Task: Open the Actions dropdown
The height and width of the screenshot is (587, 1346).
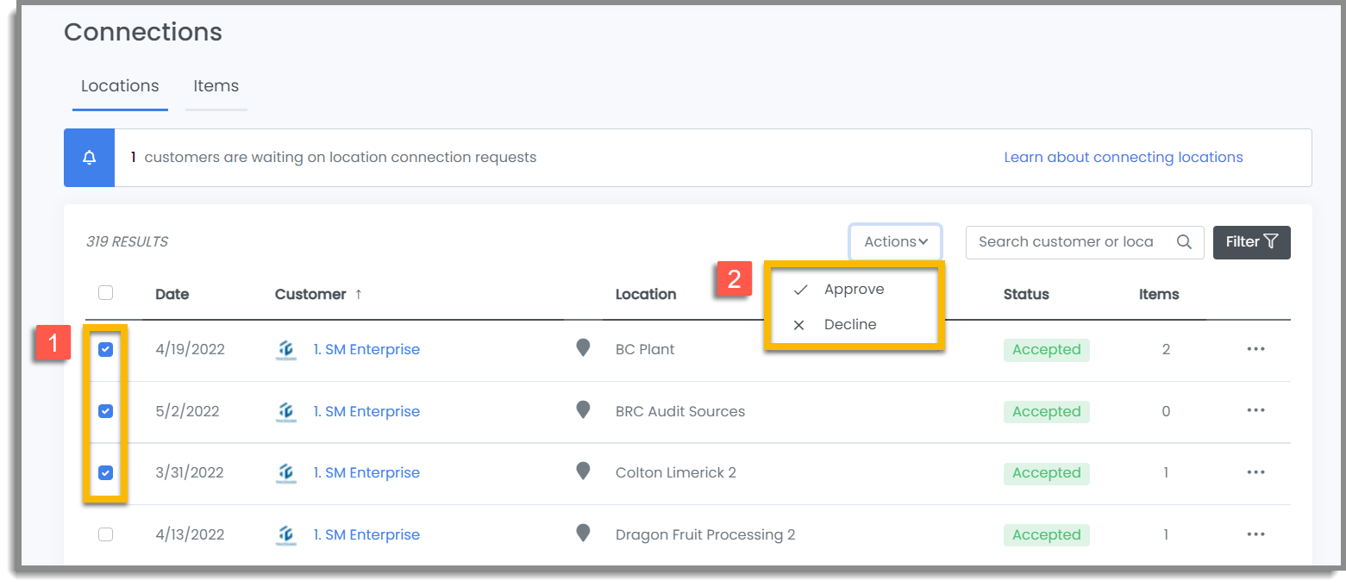Action: click(895, 242)
